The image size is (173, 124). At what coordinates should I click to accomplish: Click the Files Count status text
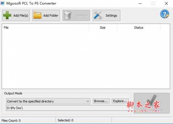click(x=11, y=121)
